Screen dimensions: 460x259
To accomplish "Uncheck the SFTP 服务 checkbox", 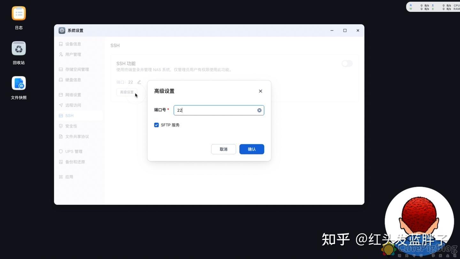I will pos(156,125).
